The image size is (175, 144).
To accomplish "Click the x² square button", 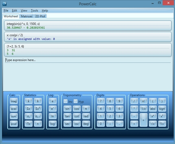I will [x=162, y=116].
